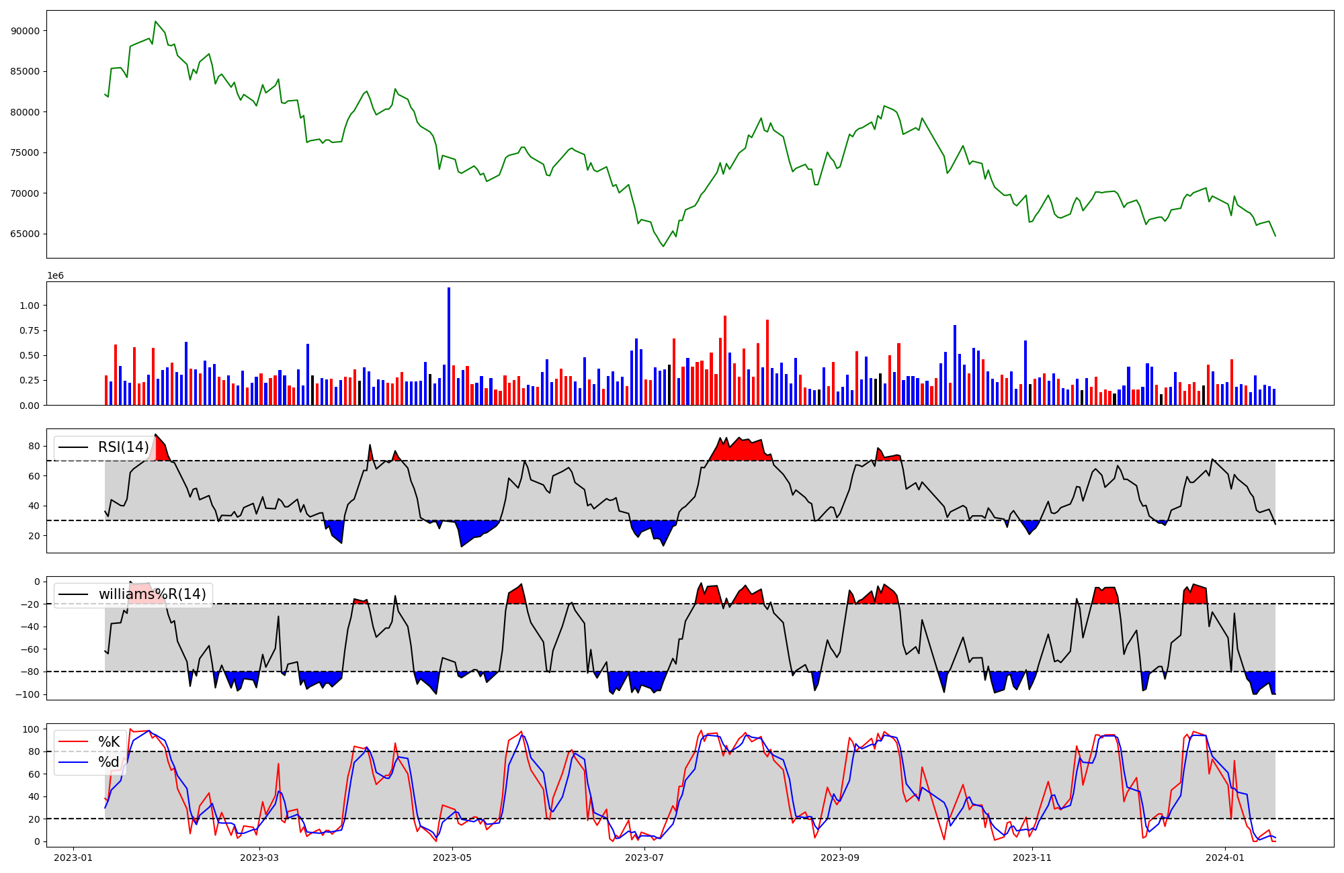
Task: Click the %K legend text
Action: coord(109,741)
